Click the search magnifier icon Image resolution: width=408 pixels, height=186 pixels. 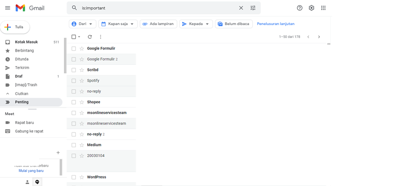pos(74,8)
